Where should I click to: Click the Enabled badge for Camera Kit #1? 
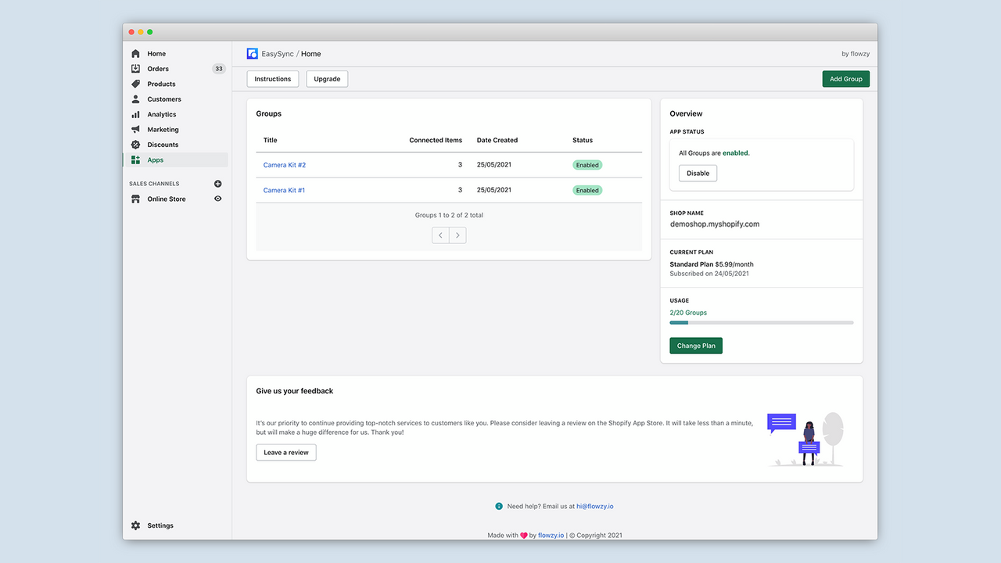coord(587,190)
